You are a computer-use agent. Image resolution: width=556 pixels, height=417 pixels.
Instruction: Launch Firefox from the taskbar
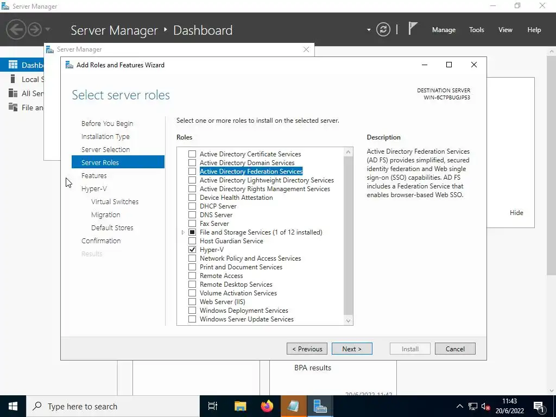(267, 406)
